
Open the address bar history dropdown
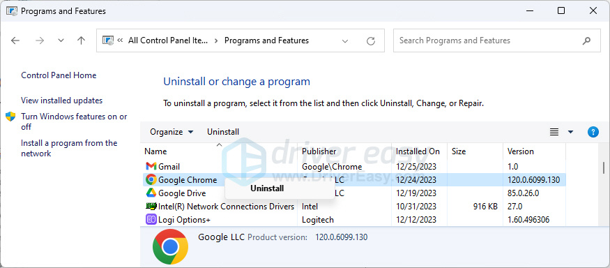[344, 41]
